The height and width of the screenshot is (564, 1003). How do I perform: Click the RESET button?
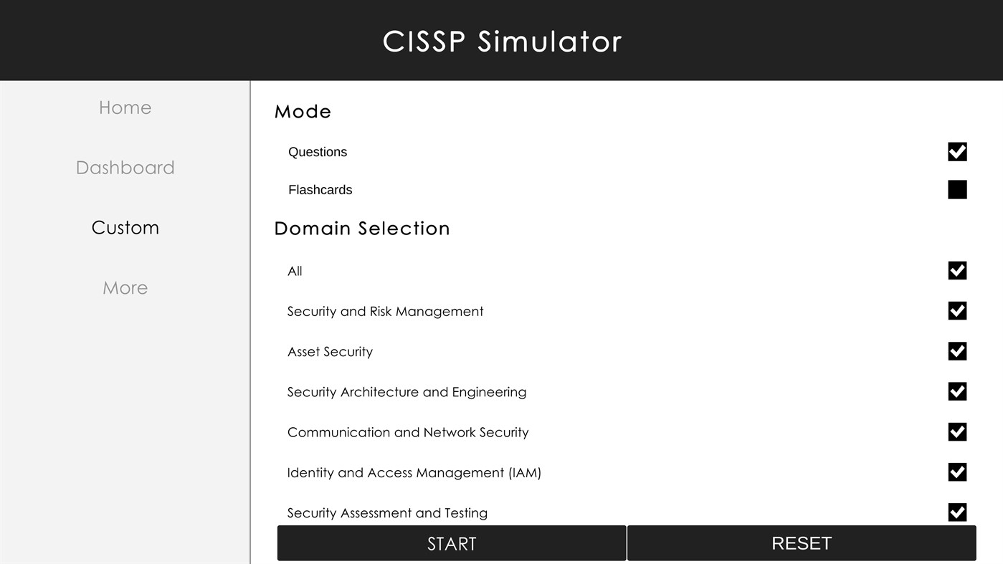point(802,543)
